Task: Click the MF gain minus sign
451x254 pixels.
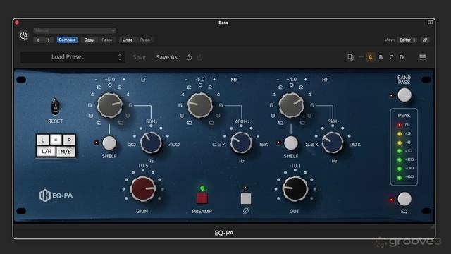Action: [186, 80]
